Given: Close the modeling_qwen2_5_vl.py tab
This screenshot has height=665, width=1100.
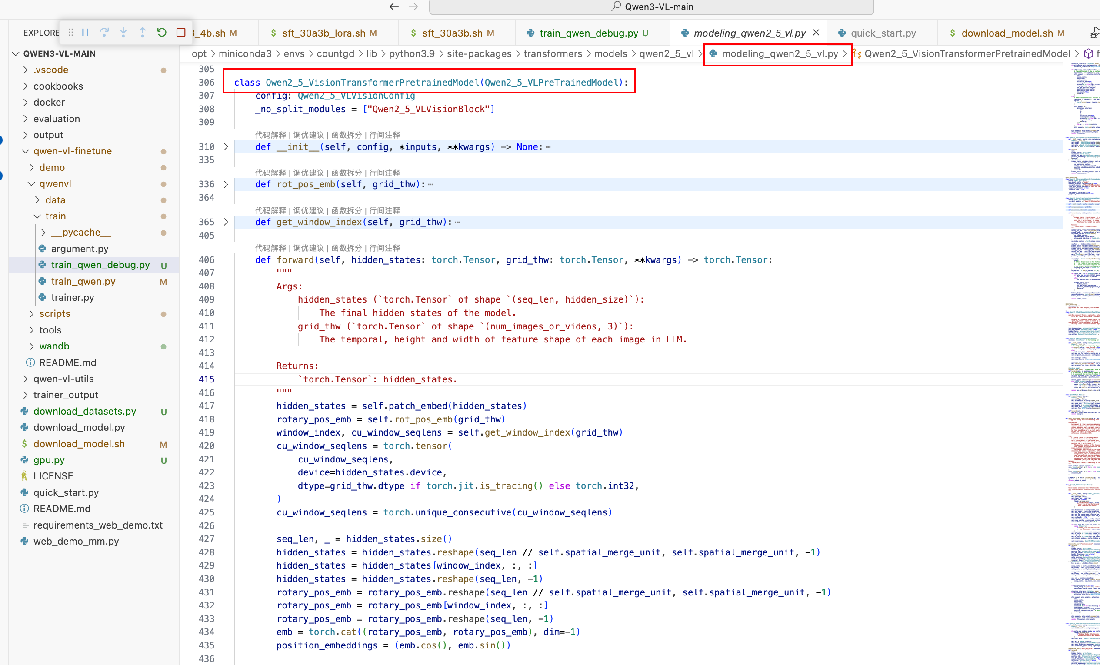Looking at the screenshot, I should tap(816, 33).
